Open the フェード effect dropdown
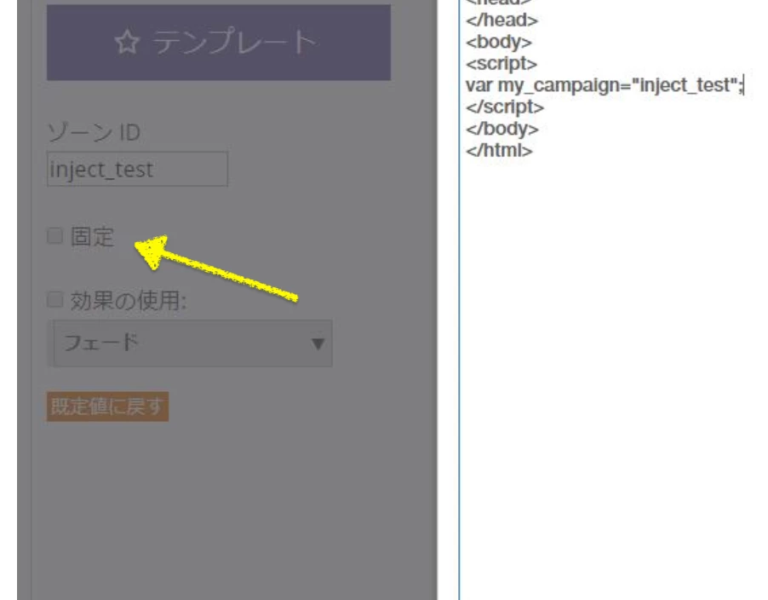Viewport: 768px width, 600px height. click(192, 343)
